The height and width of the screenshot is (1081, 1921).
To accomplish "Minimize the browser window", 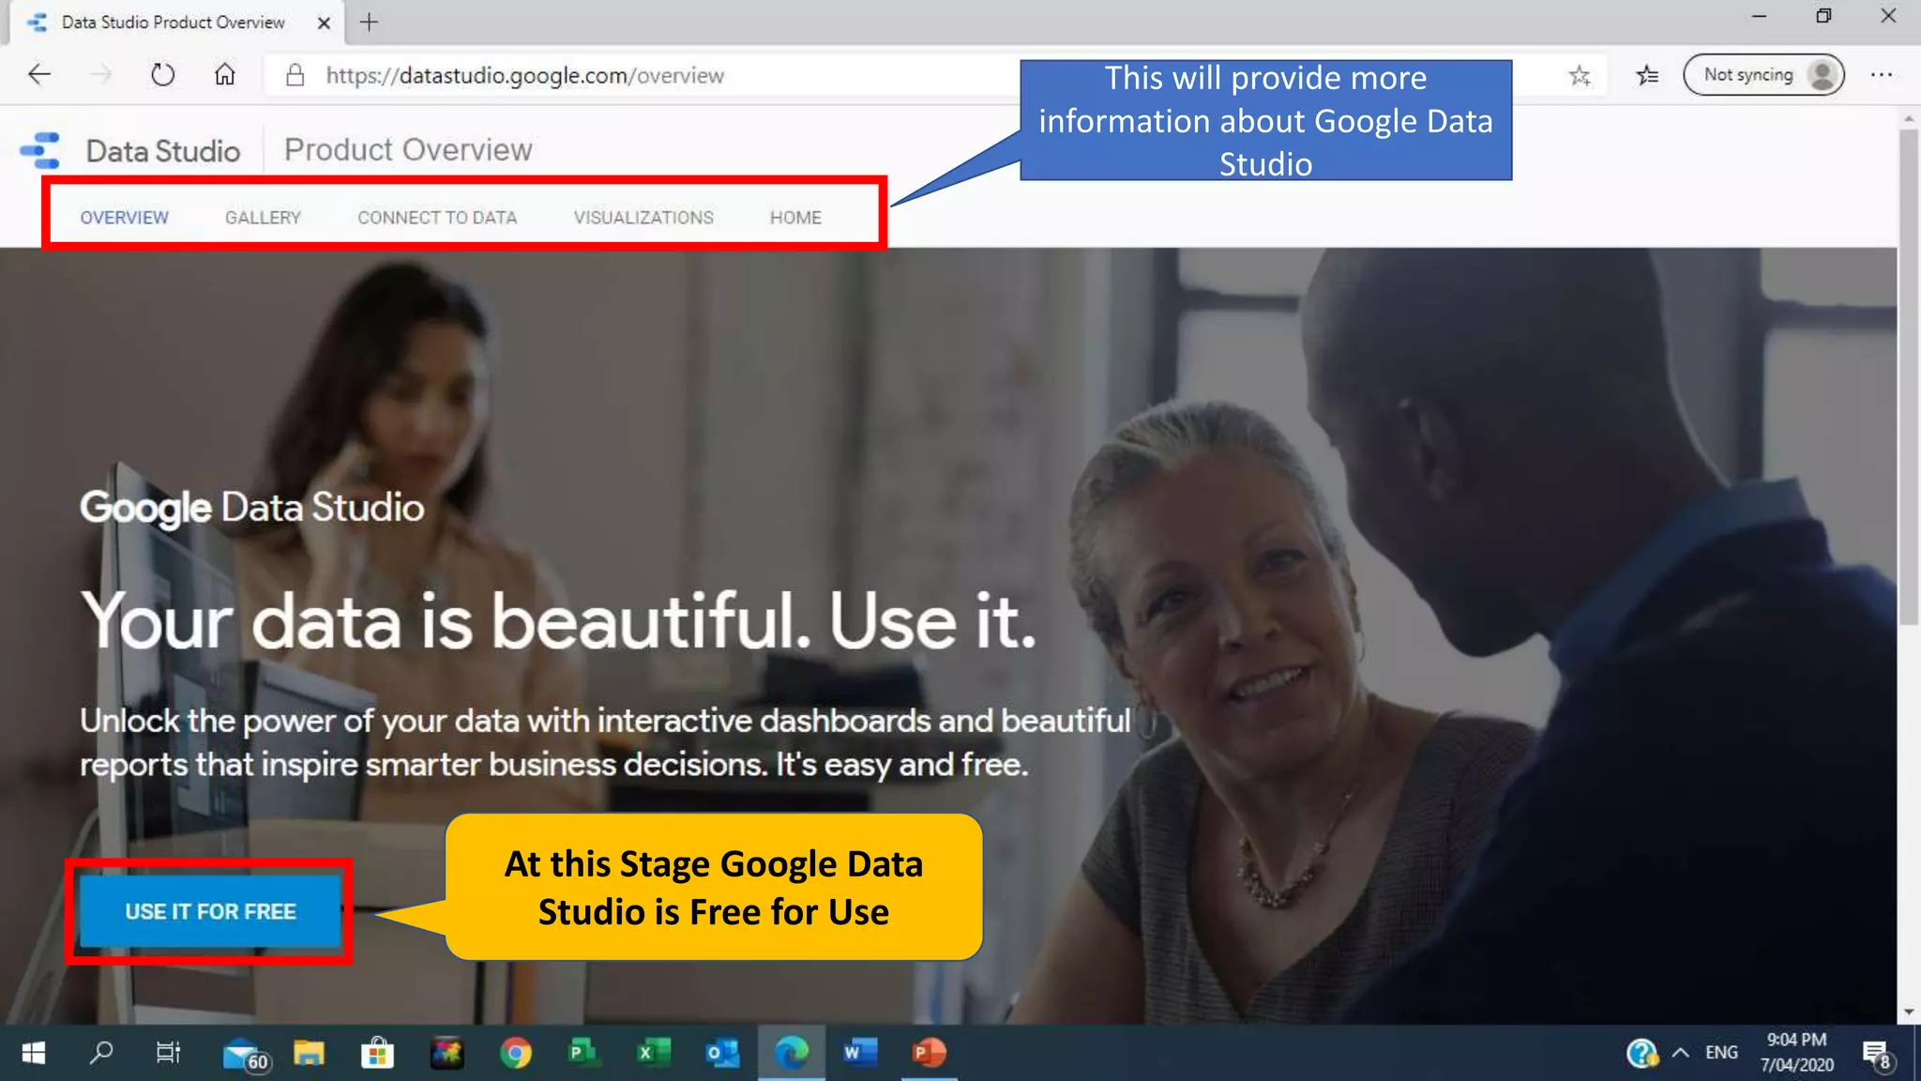I will point(1759,16).
